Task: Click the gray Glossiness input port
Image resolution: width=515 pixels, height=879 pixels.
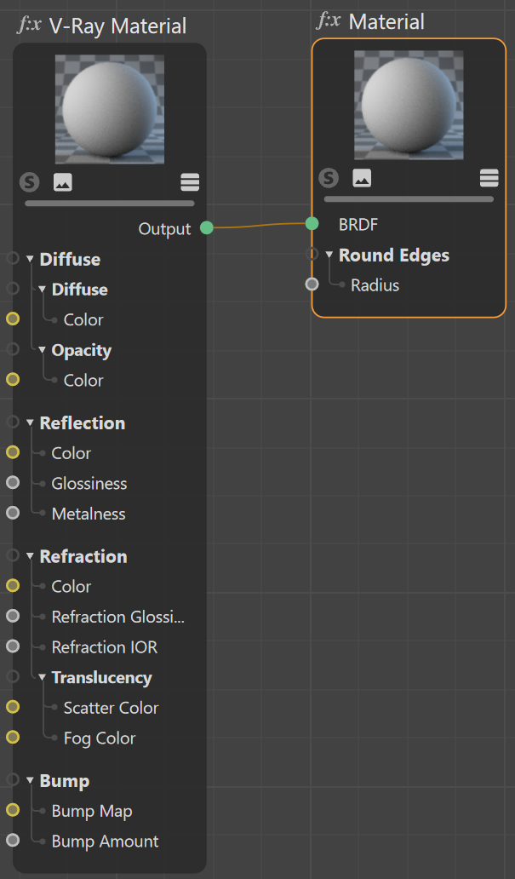Action: [13, 482]
